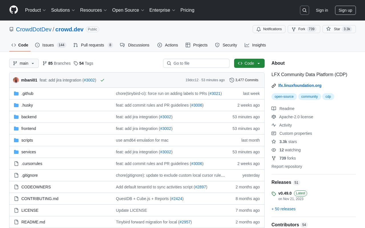Click the Report repository link
The height and width of the screenshot is (228, 365).
pos(287,166)
